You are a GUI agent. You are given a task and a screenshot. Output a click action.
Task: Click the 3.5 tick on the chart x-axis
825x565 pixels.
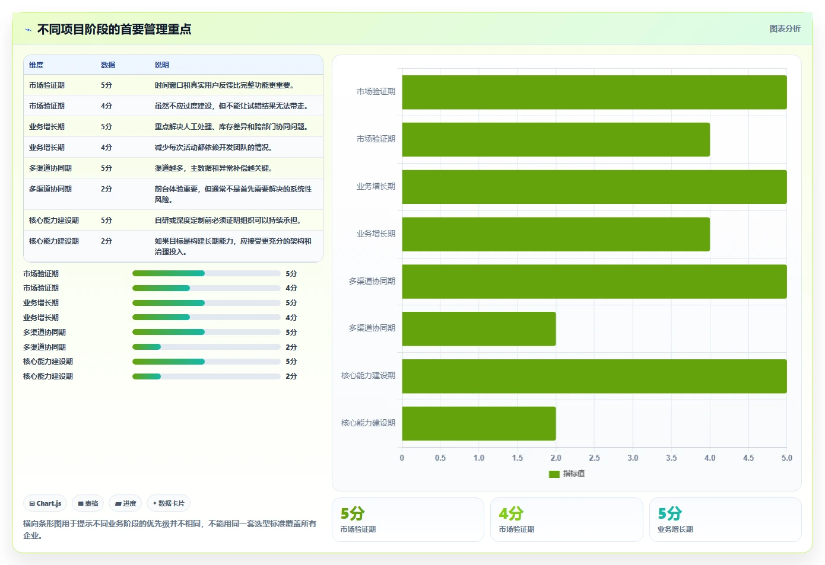pyautogui.click(x=671, y=458)
